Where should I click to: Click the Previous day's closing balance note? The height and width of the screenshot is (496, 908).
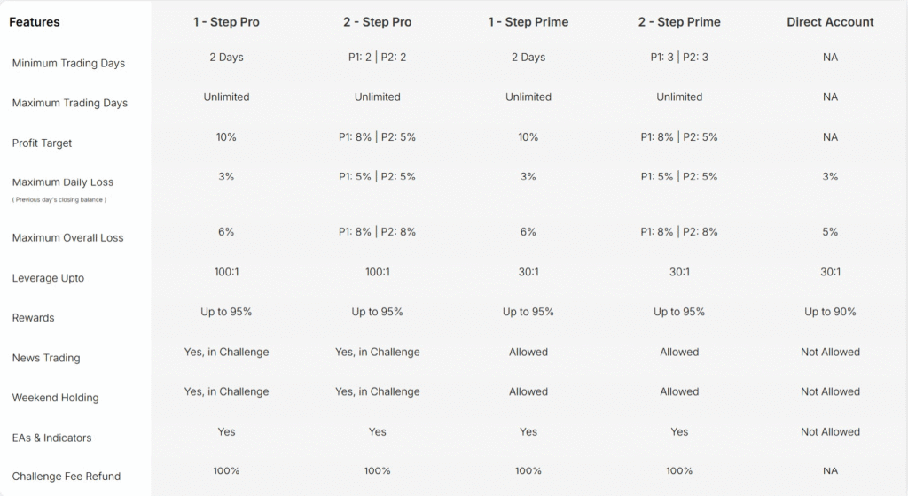(59, 199)
